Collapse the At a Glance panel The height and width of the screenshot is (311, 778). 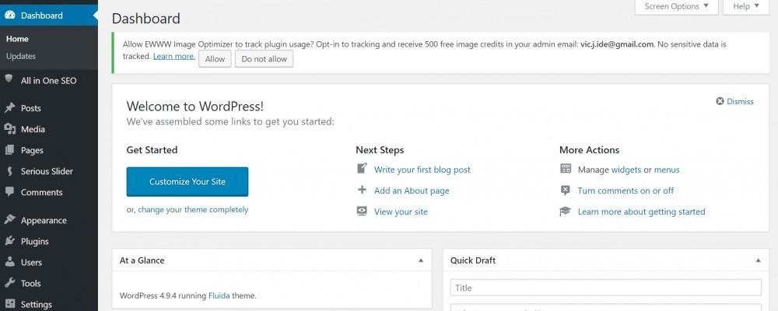point(421,260)
